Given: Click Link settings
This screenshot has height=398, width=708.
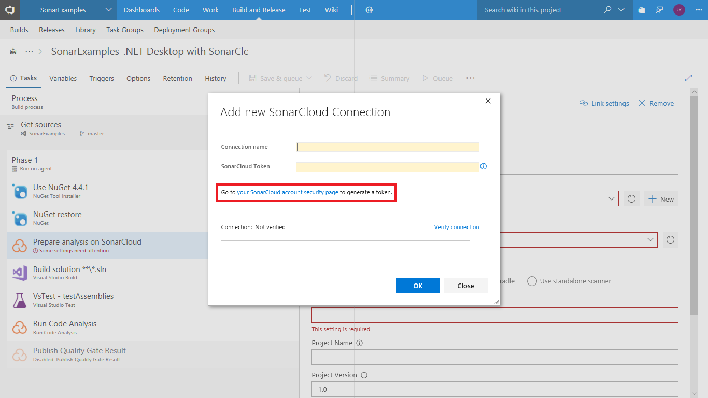Looking at the screenshot, I should click(x=604, y=103).
